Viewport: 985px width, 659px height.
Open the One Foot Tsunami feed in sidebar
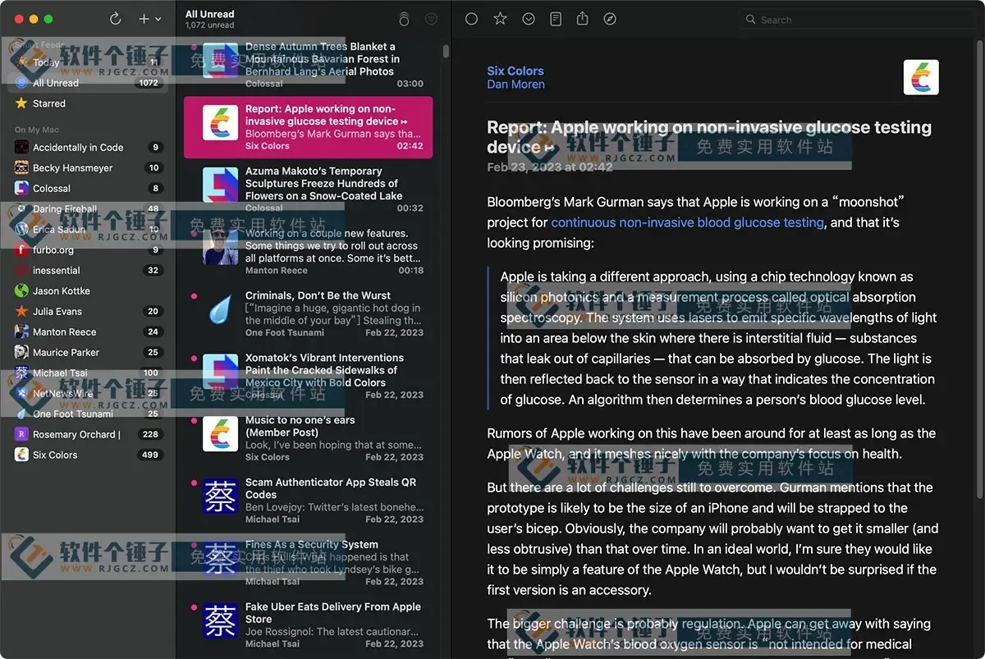click(88, 414)
